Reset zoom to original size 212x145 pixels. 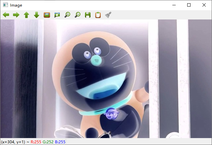click(47, 15)
